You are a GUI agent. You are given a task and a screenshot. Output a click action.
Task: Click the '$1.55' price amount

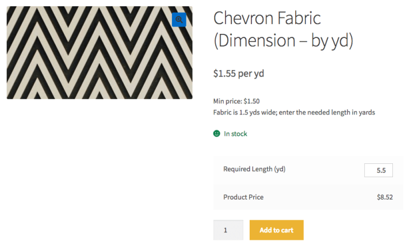tap(224, 74)
